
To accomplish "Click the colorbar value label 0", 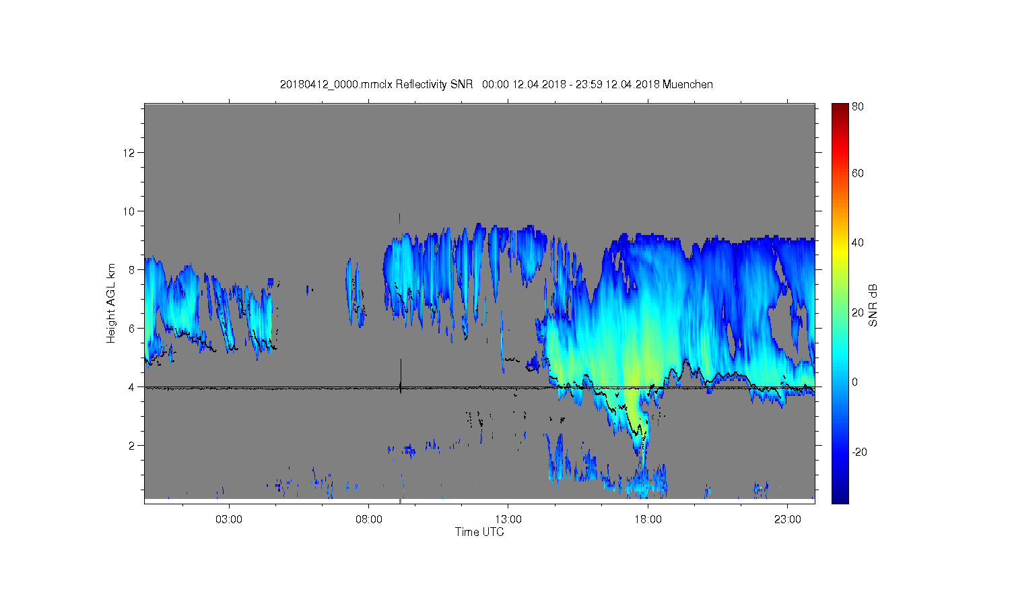I will 855,382.
